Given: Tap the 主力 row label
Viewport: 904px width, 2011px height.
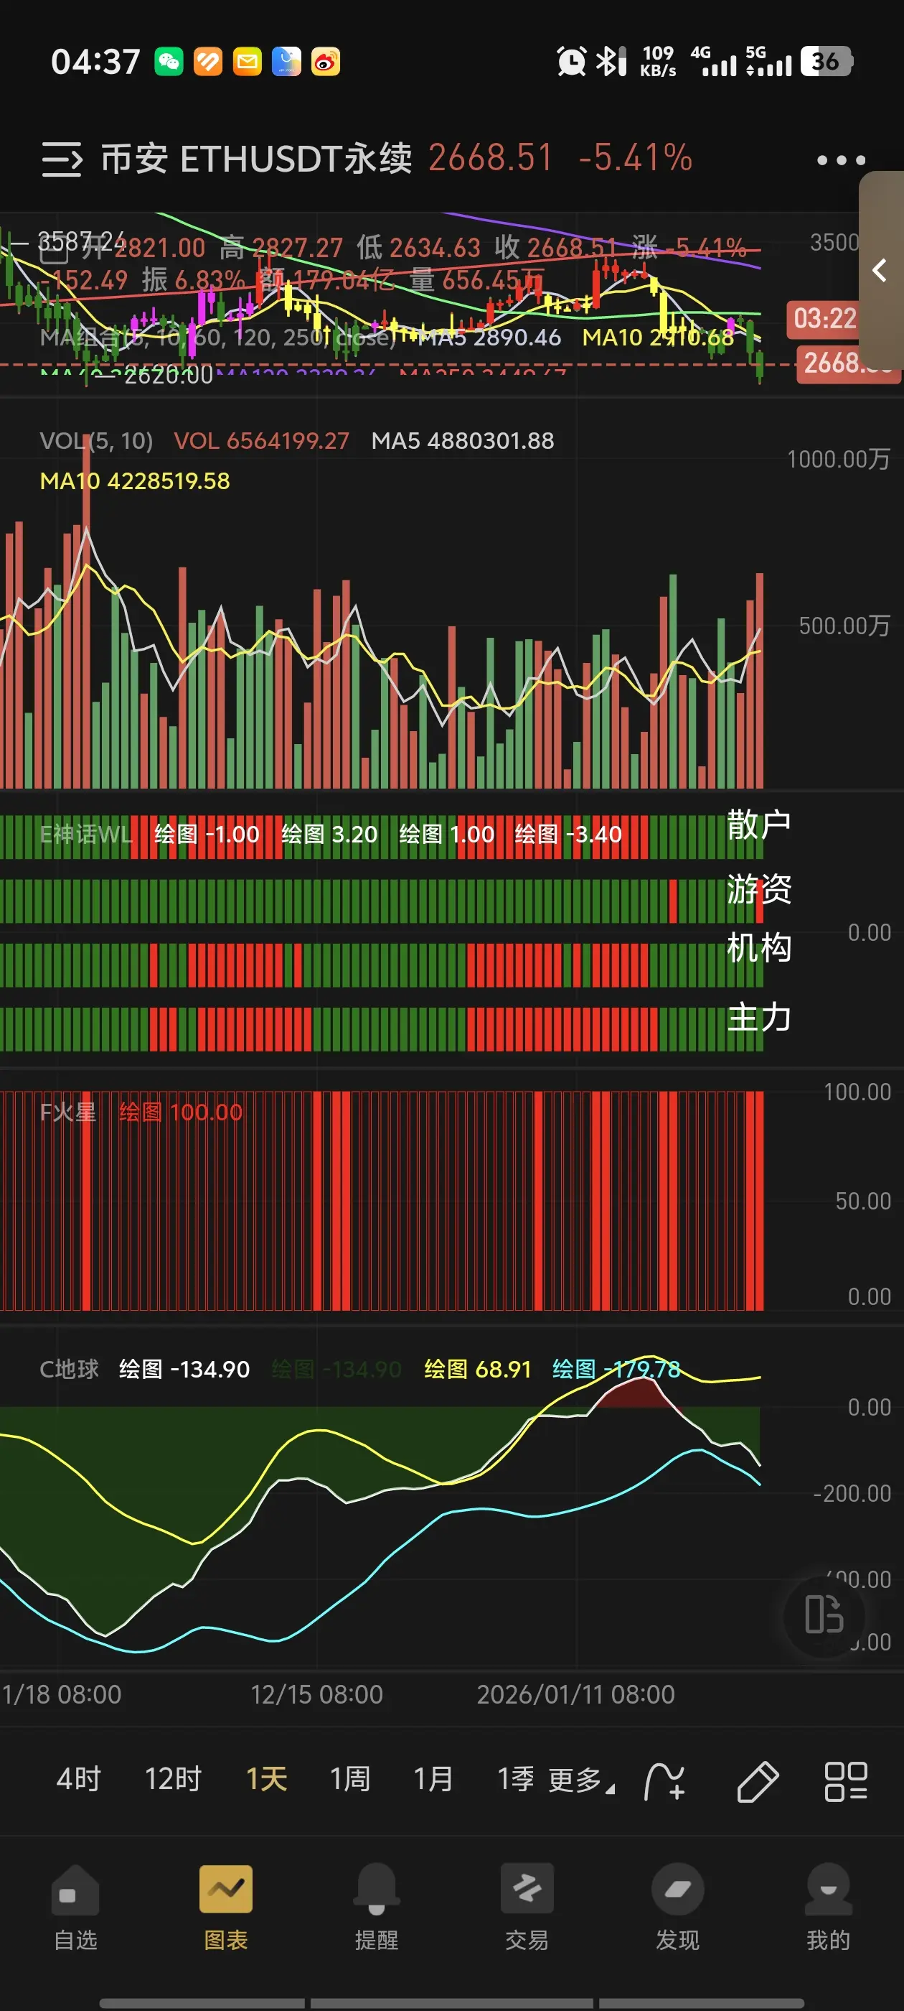Looking at the screenshot, I should click(x=759, y=1018).
